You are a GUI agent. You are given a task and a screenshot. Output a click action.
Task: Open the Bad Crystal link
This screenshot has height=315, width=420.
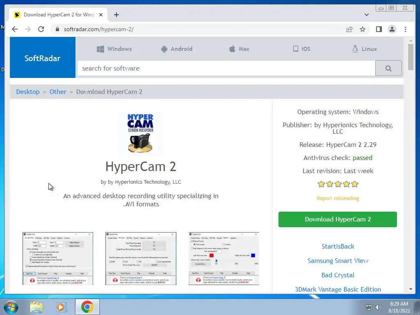[x=338, y=275]
